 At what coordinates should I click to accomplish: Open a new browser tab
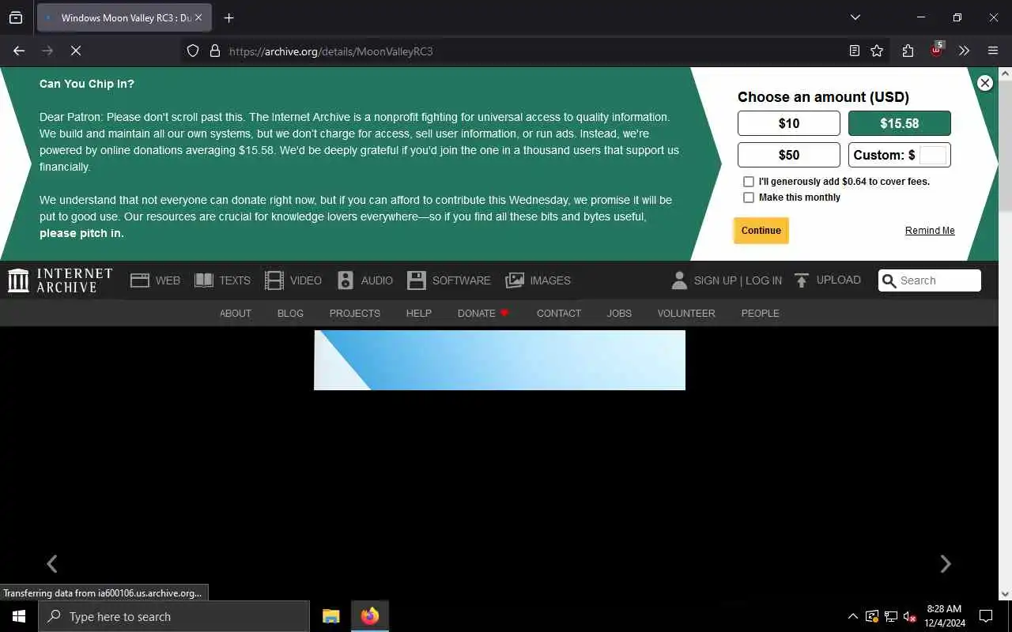pyautogui.click(x=229, y=18)
